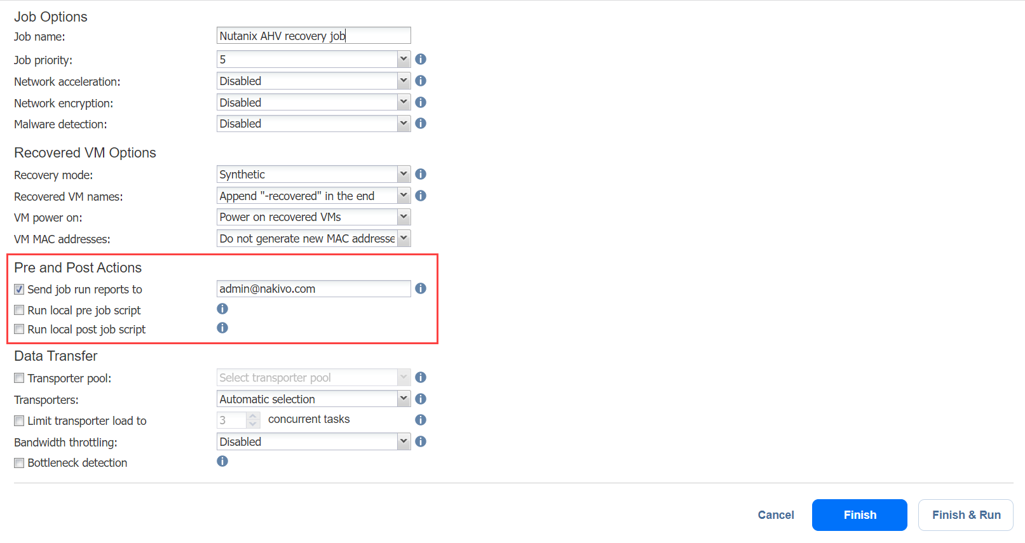
Task: Turn on Bottleneck detection checkbox
Action: point(19,463)
